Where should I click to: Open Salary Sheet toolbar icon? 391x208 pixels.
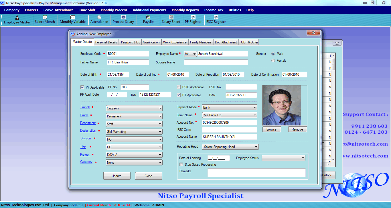[171, 20]
